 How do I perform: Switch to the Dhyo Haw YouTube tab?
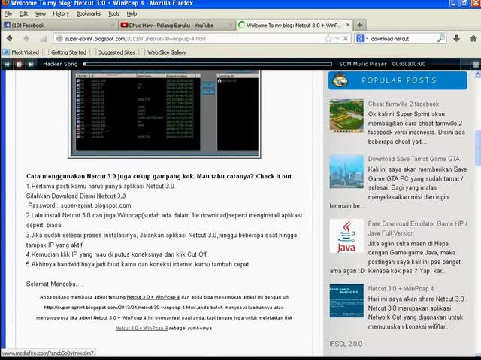177,25
